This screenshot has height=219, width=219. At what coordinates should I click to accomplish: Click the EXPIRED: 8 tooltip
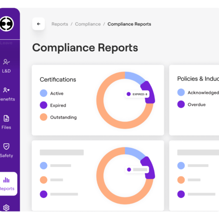137,94
